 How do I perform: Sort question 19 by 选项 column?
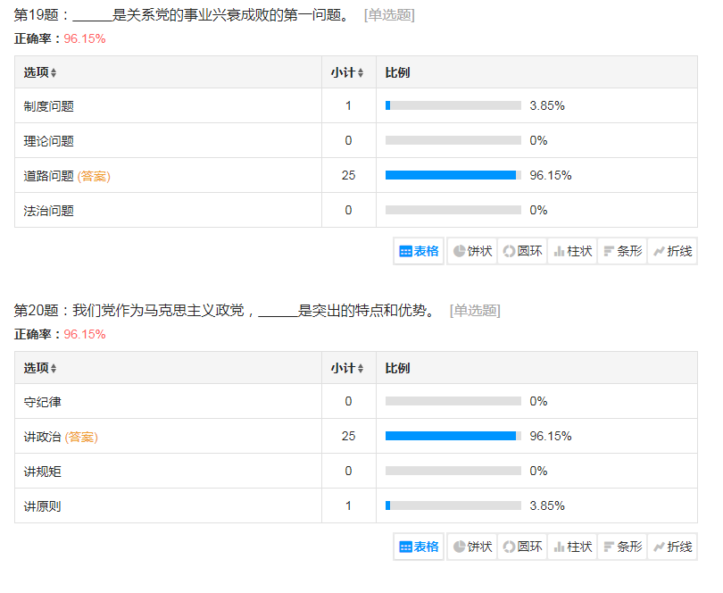(40, 72)
